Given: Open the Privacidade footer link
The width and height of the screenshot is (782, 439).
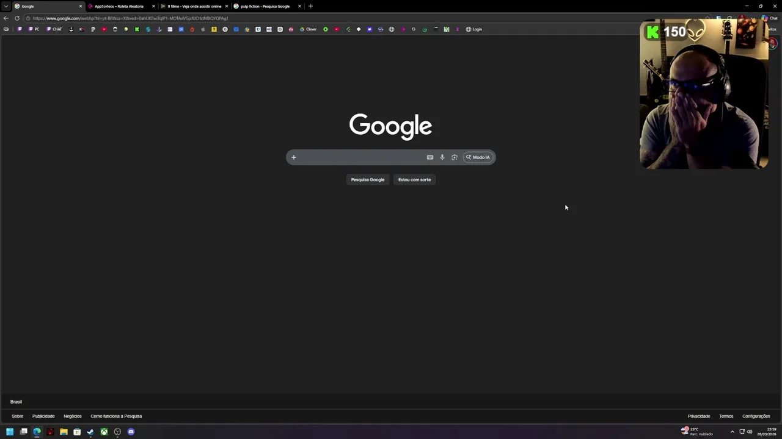Looking at the screenshot, I should pos(699,416).
